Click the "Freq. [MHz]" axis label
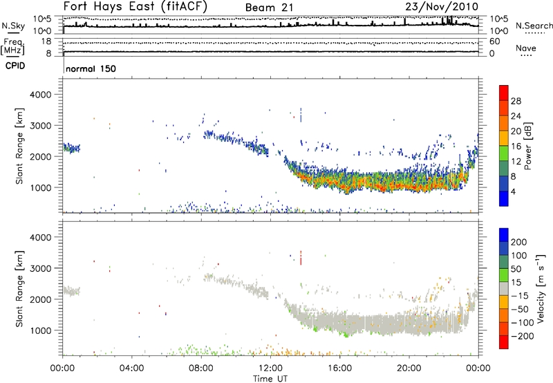Screen dimensions: 553x383 click(x=12, y=47)
